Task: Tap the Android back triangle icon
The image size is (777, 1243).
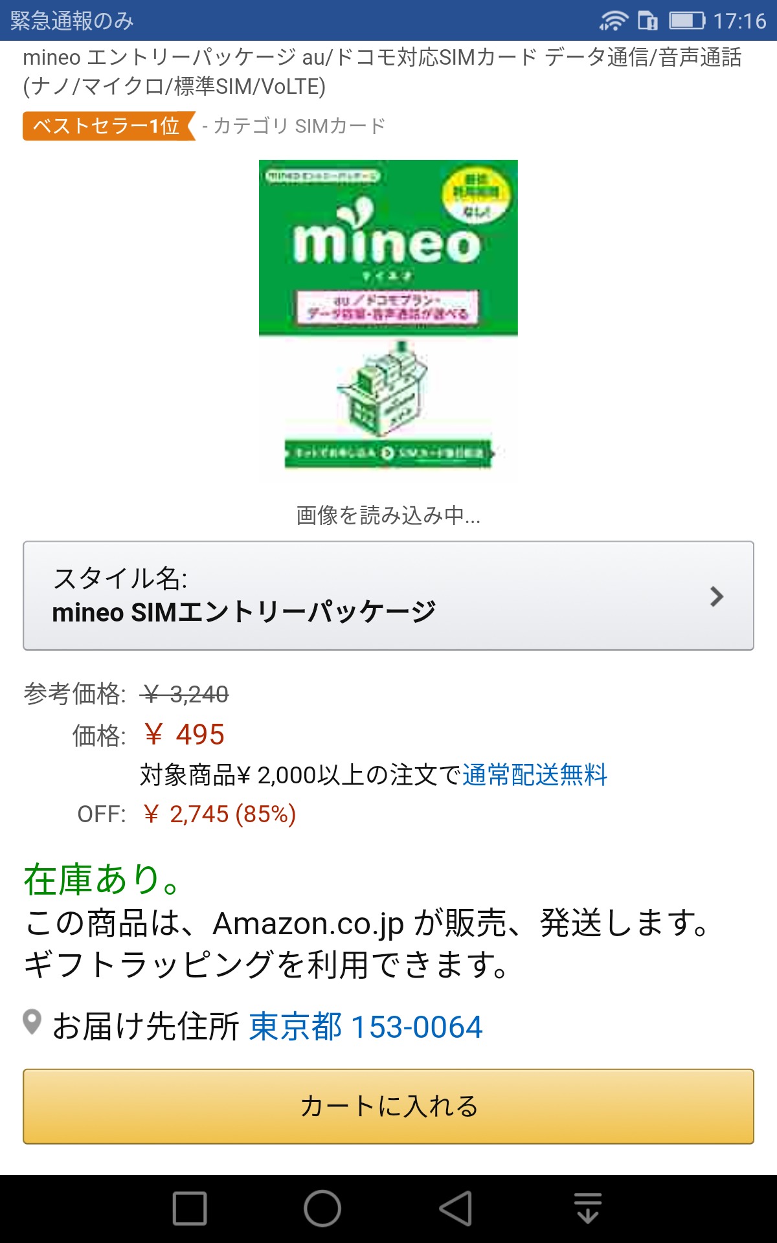Action: pos(455,1208)
